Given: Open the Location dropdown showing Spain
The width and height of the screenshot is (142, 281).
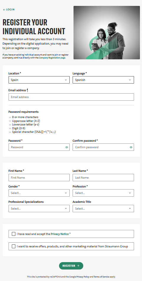Looking at the screenshot, I should [39, 80].
